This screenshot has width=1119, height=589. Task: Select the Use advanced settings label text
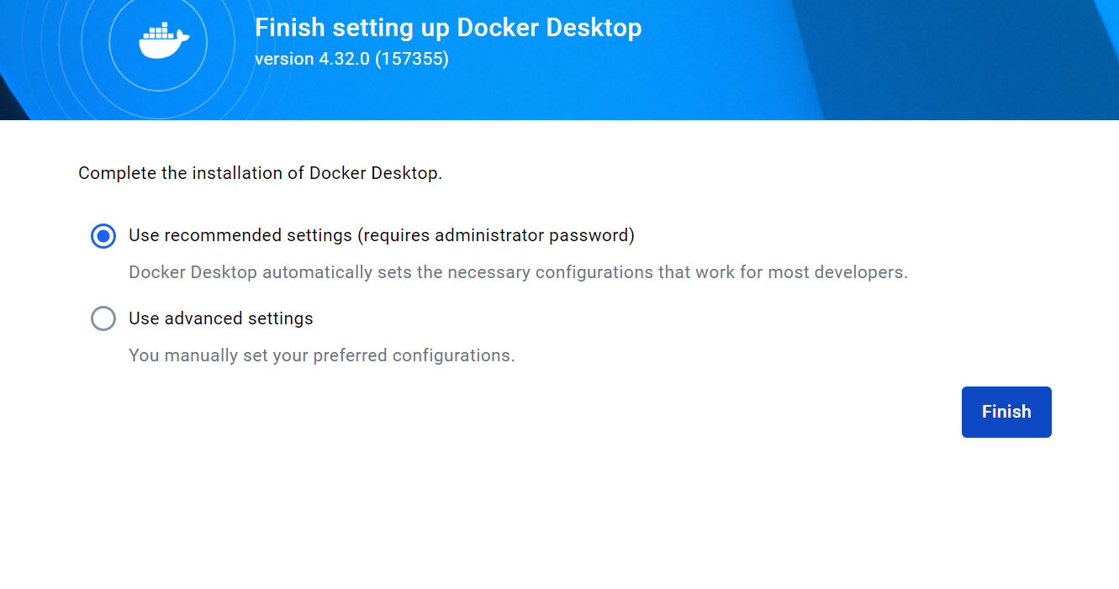click(220, 318)
